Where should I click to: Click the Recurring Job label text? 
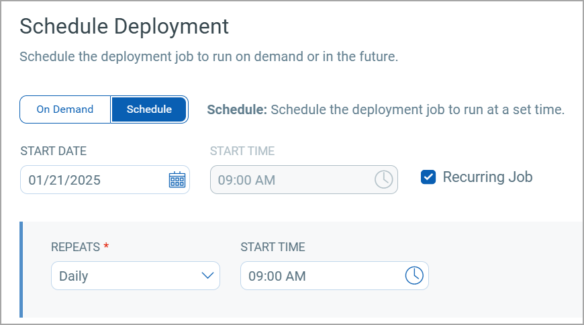[x=487, y=177]
